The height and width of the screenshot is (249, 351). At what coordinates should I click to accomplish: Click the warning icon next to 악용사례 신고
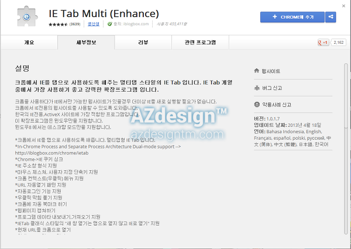[257, 104]
